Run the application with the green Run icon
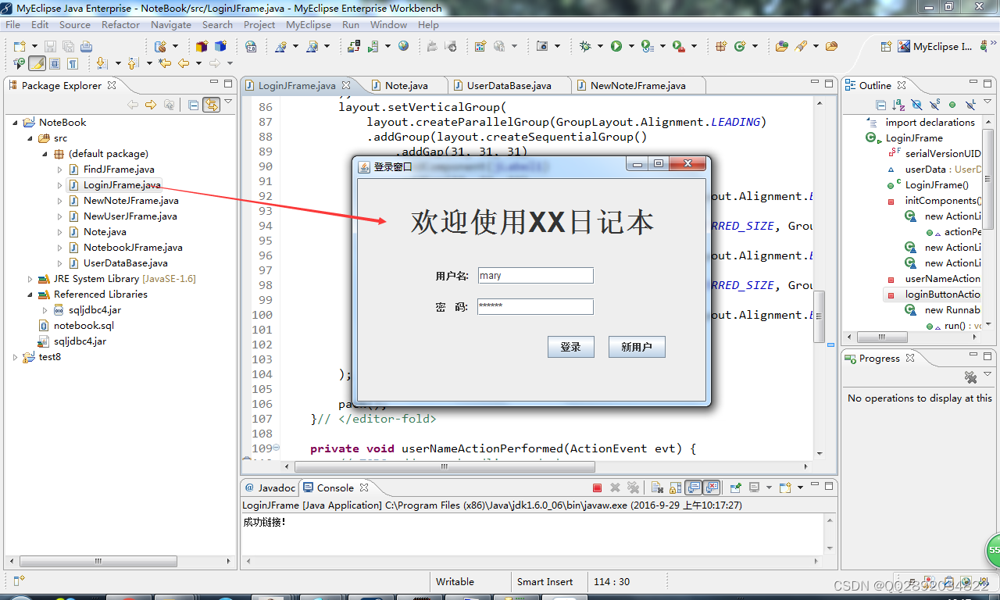Viewport: 1000px width, 600px height. point(616,45)
